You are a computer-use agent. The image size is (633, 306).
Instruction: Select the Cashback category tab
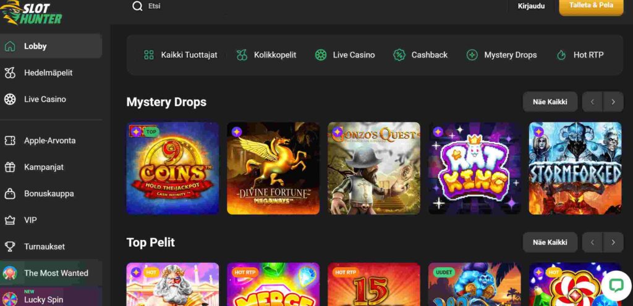(x=420, y=55)
